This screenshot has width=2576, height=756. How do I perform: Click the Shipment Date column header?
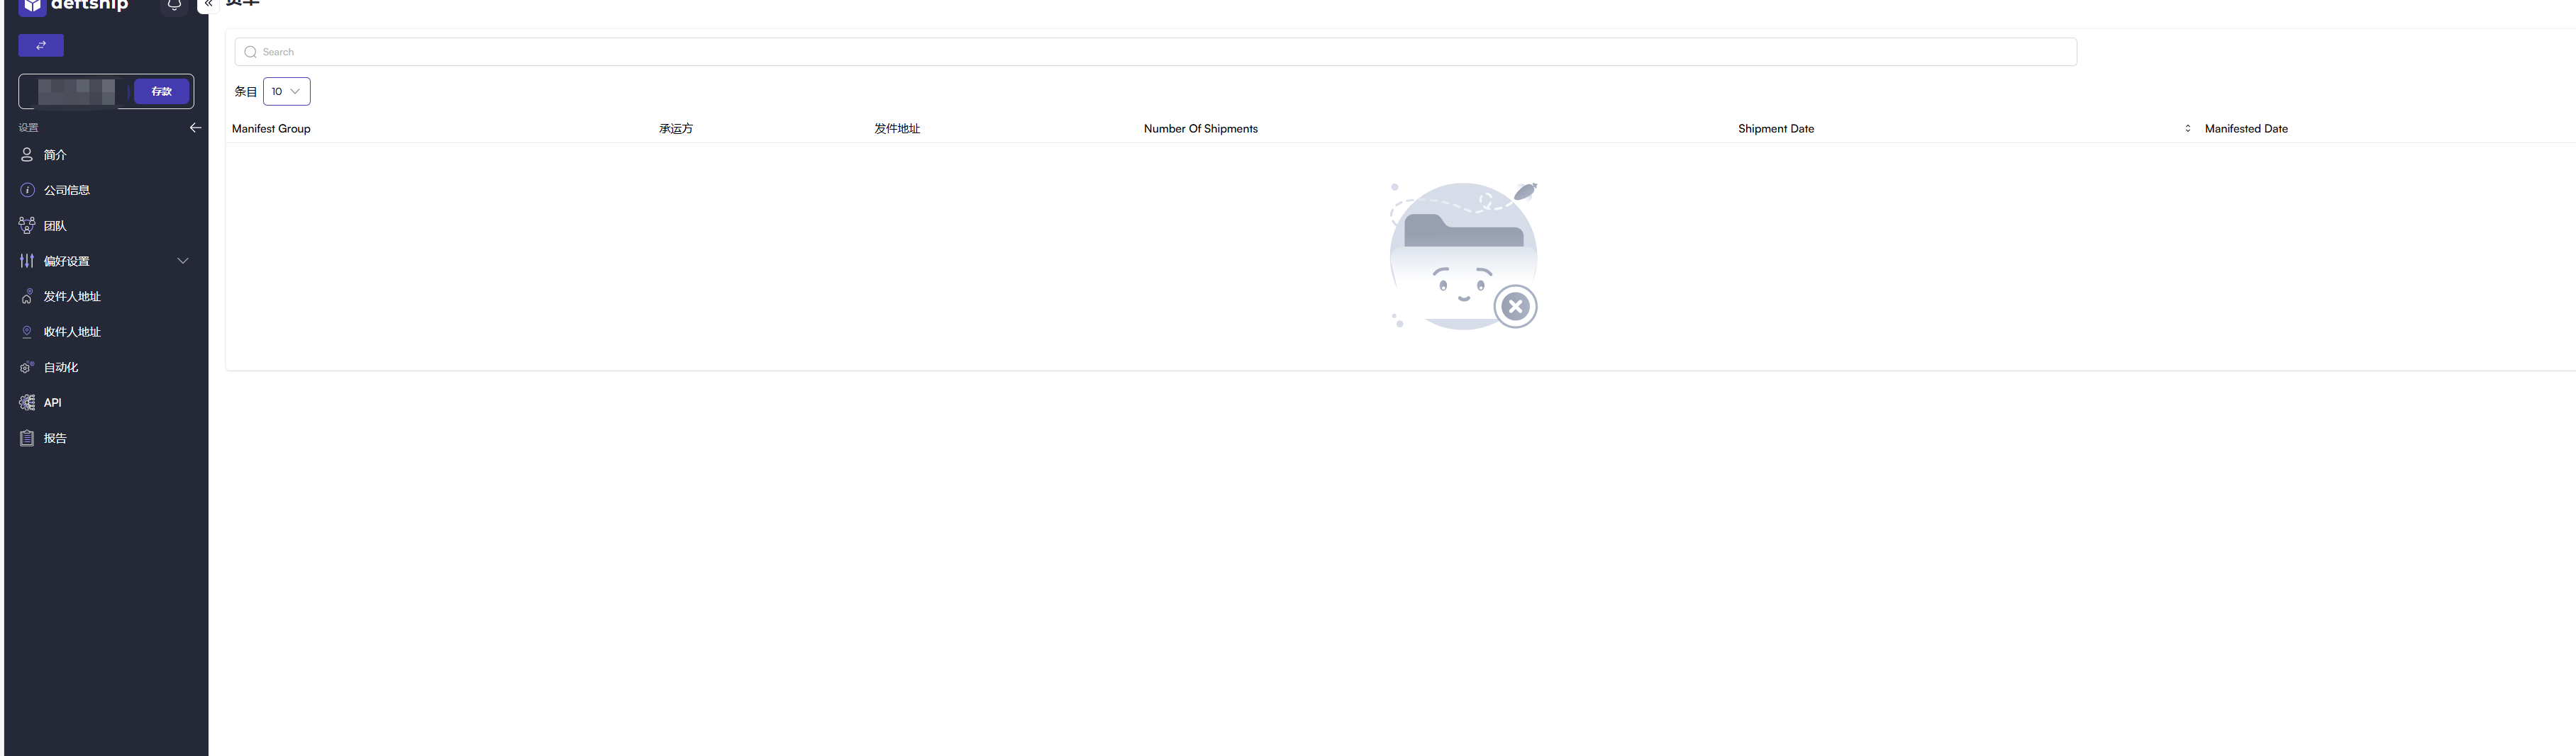point(1775,129)
